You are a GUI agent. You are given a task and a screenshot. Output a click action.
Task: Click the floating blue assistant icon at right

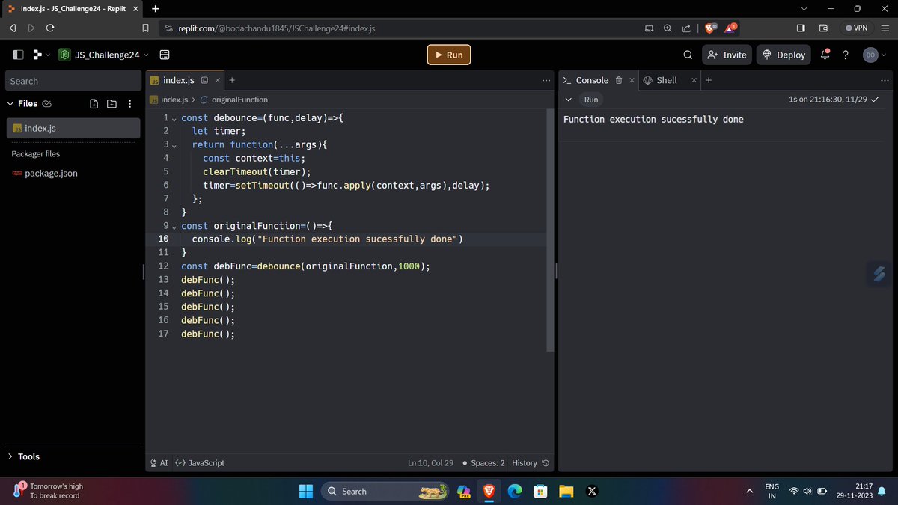pos(879,274)
